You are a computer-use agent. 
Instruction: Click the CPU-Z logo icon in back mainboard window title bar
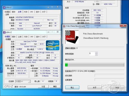tap(4, 7)
